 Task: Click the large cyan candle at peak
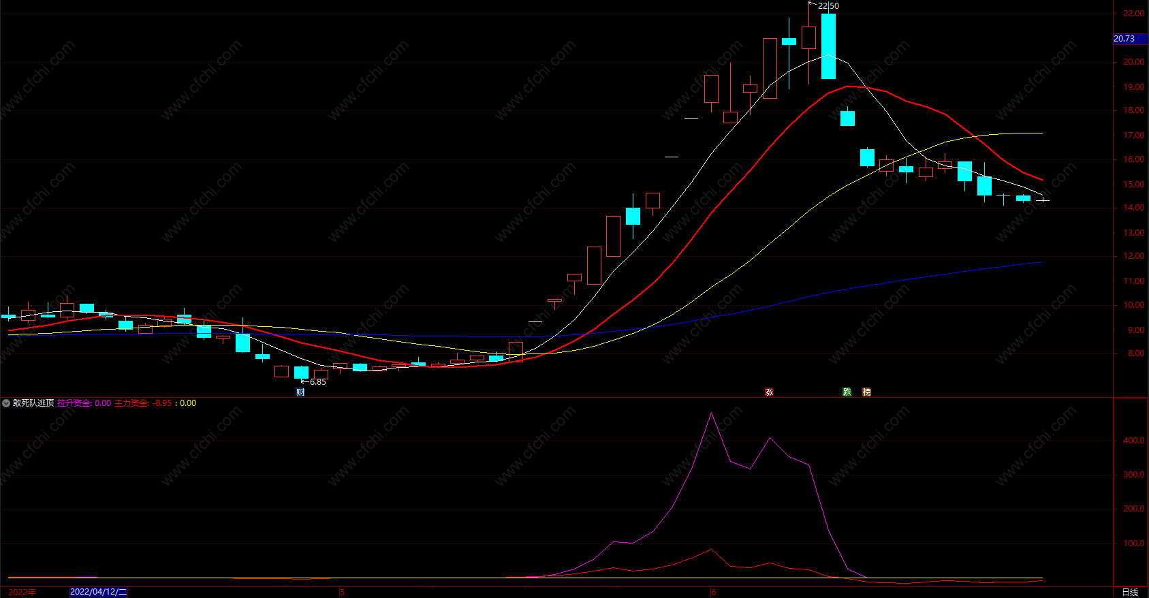point(828,46)
